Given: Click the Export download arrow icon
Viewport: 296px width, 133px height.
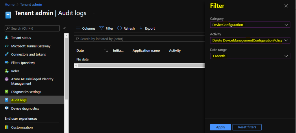Looking at the screenshot, I should (141, 28).
